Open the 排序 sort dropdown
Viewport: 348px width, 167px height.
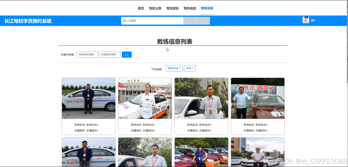point(190,68)
